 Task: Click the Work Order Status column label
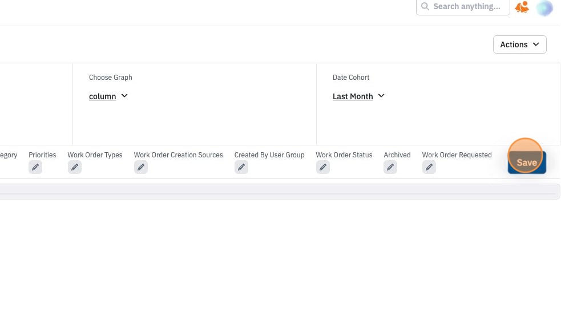pyautogui.click(x=344, y=155)
